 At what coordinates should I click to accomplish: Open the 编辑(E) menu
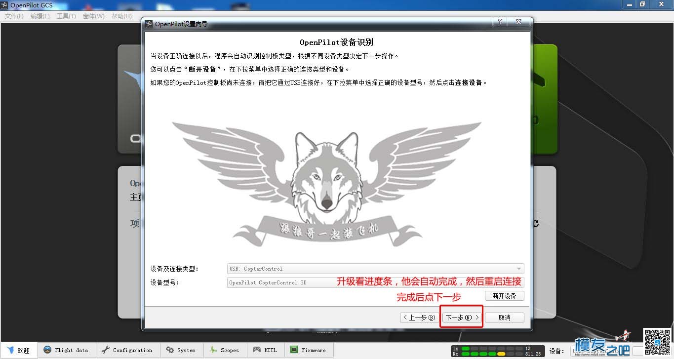click(40, 16)
